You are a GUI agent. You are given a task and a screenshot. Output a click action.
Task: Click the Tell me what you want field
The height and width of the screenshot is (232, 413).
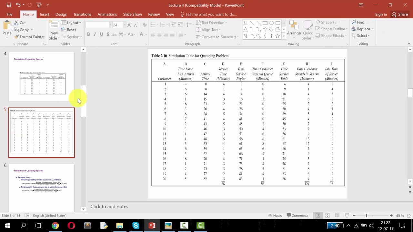(x=208, y=14)
